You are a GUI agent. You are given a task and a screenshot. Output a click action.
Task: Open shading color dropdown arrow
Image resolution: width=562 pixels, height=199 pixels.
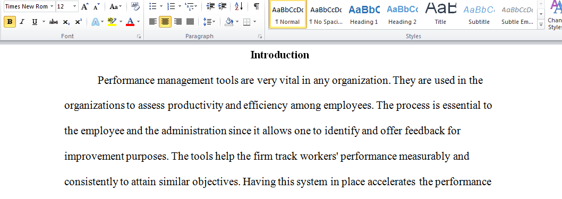237,22
